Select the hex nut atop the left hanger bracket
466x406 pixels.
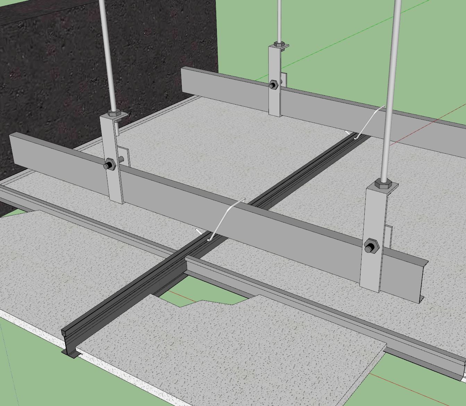(x=113, y=113)
